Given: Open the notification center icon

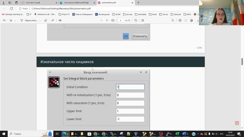Looking at the screenshot, I should click(x=239, y=134).
